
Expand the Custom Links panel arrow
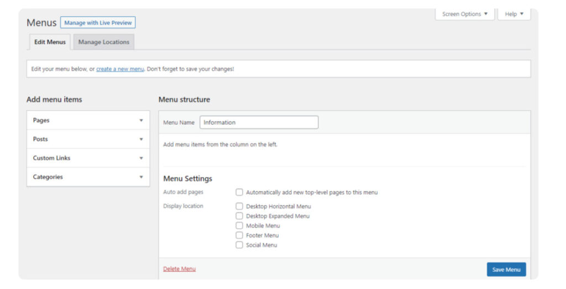(141, 158)
